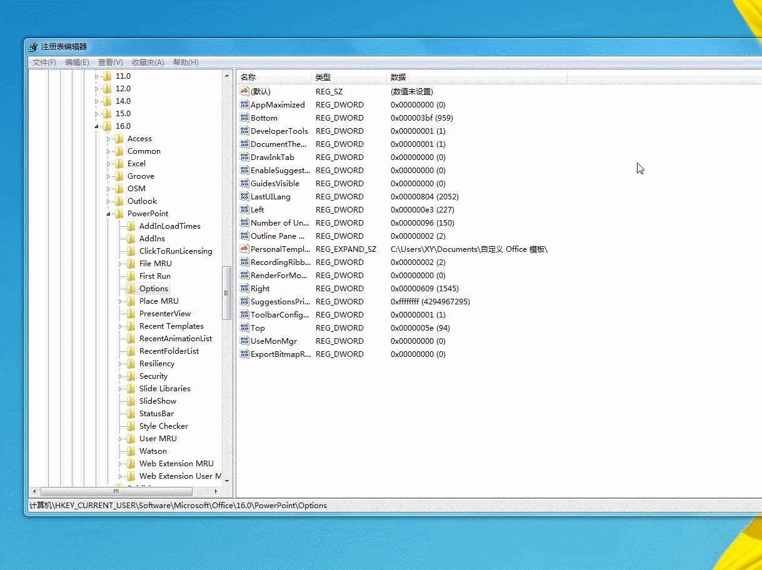Image resolution: width=762 pixels, height=570 pixels.
Task: Select the Outline Pane ... value name
Action: (x=278, y=236)
